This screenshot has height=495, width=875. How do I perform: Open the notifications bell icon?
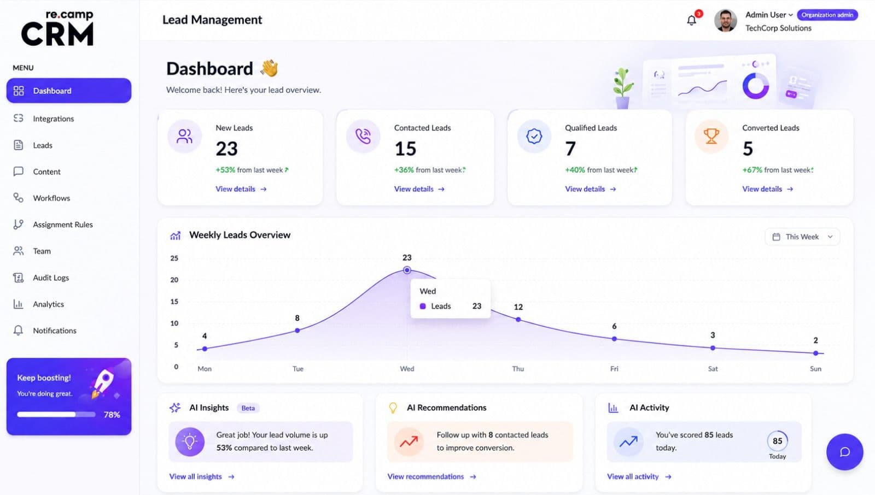692,20
